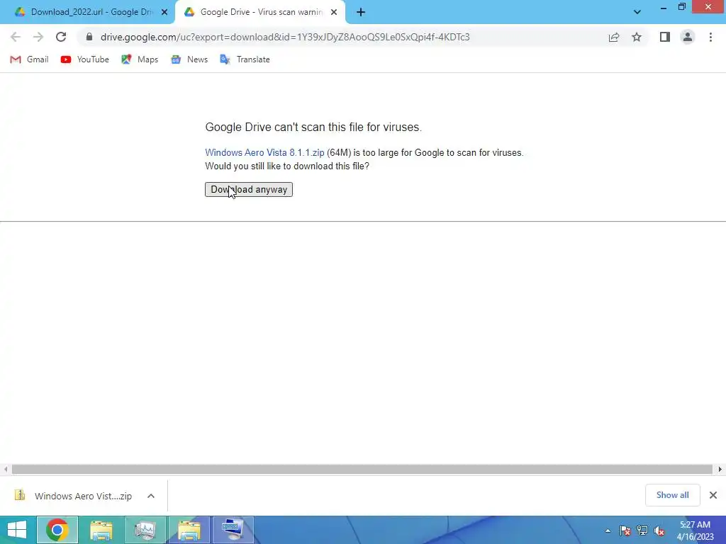Reload the current page
The height and width of the screenshot is (544, 726).
(61, 37)
